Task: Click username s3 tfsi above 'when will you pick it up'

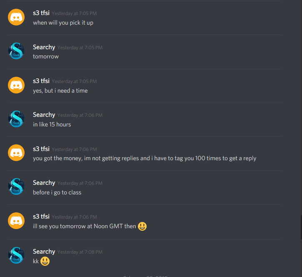Action: (41, 13)
